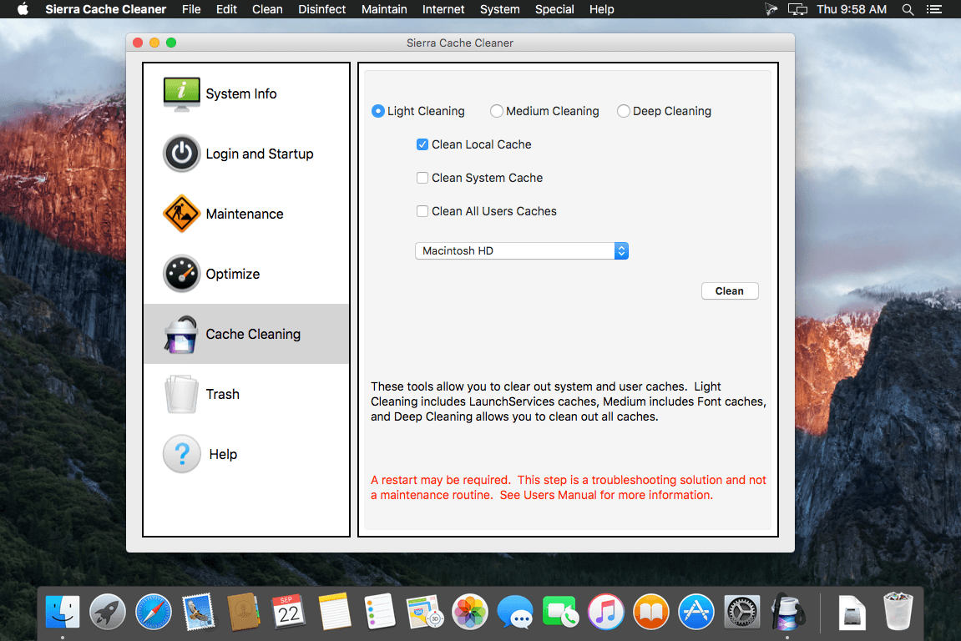Open the document file in the Dock

852,612
